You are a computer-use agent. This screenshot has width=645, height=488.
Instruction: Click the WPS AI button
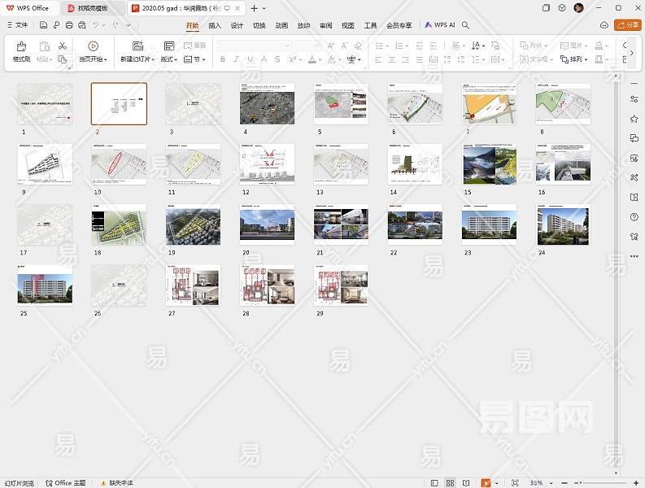coord(439,25)
